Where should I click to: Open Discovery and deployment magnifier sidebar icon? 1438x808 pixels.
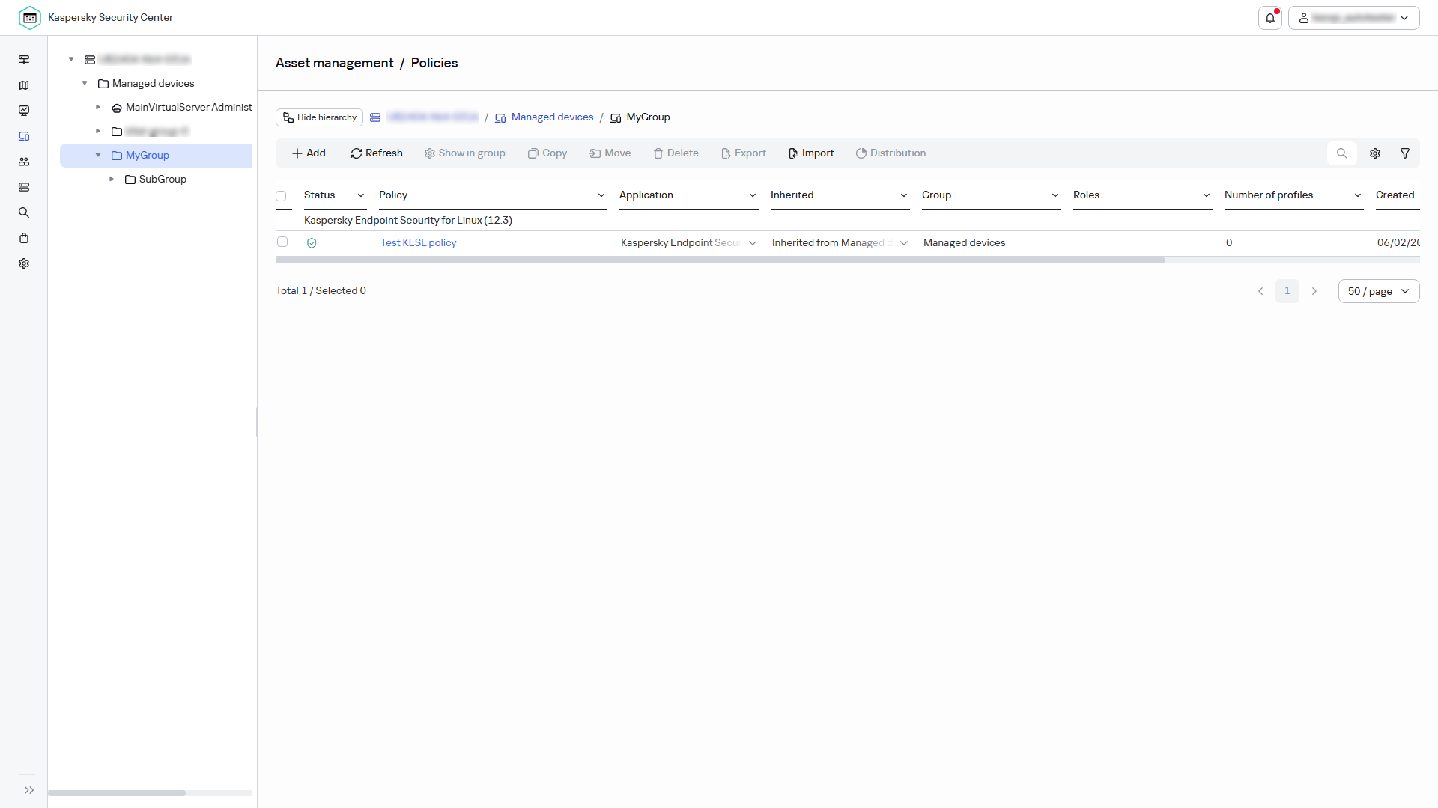click(24, 212)
